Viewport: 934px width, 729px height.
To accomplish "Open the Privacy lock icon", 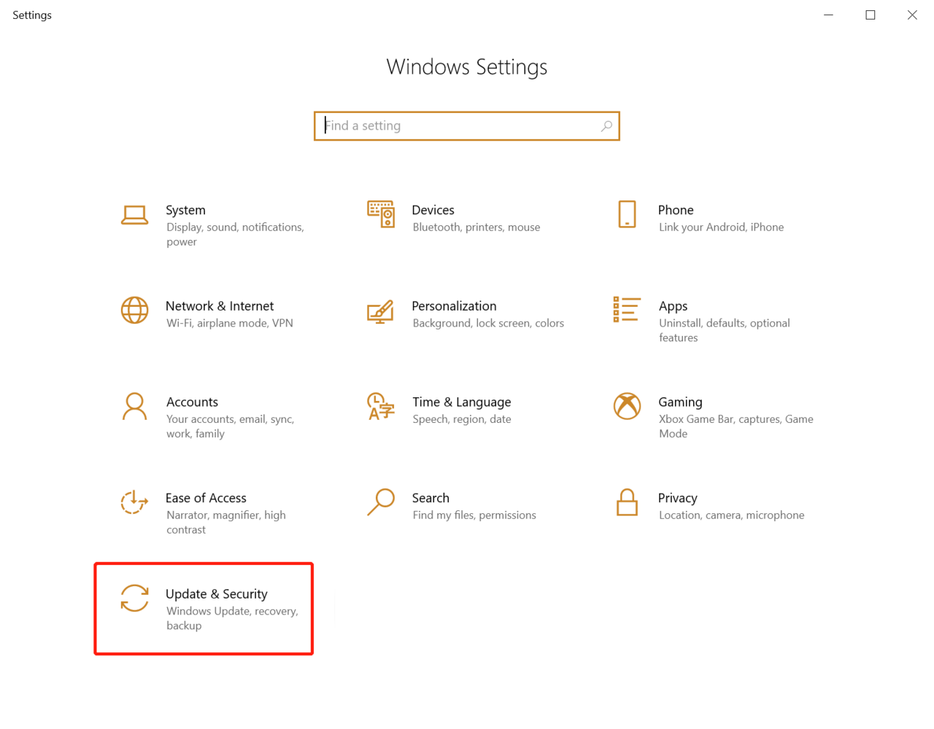I will (x=627, y=502).
